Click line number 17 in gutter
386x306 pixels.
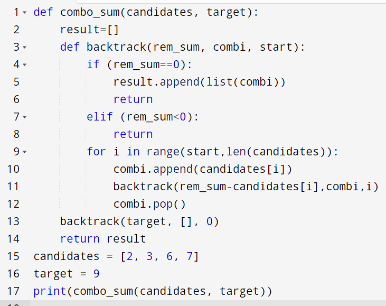point(13,291)
